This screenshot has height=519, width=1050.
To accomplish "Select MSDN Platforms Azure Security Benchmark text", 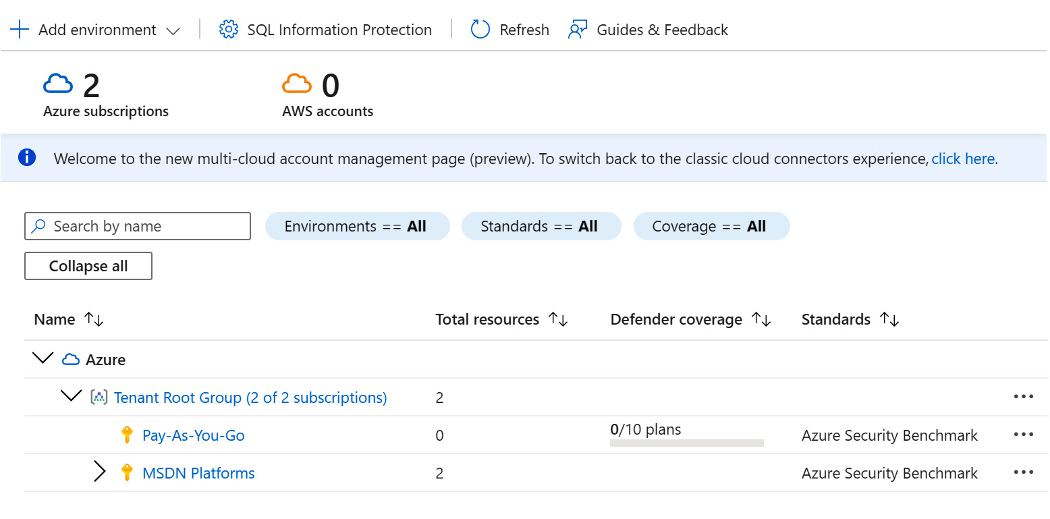I will coord(889,473).
